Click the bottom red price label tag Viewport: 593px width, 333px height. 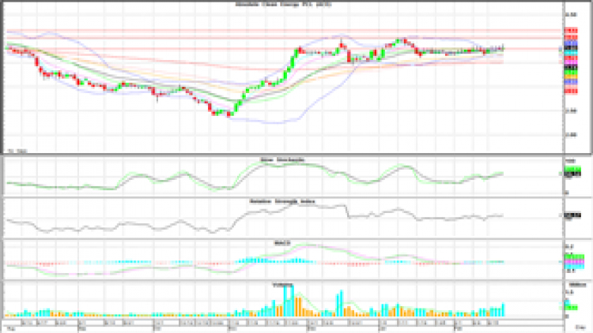569,91
